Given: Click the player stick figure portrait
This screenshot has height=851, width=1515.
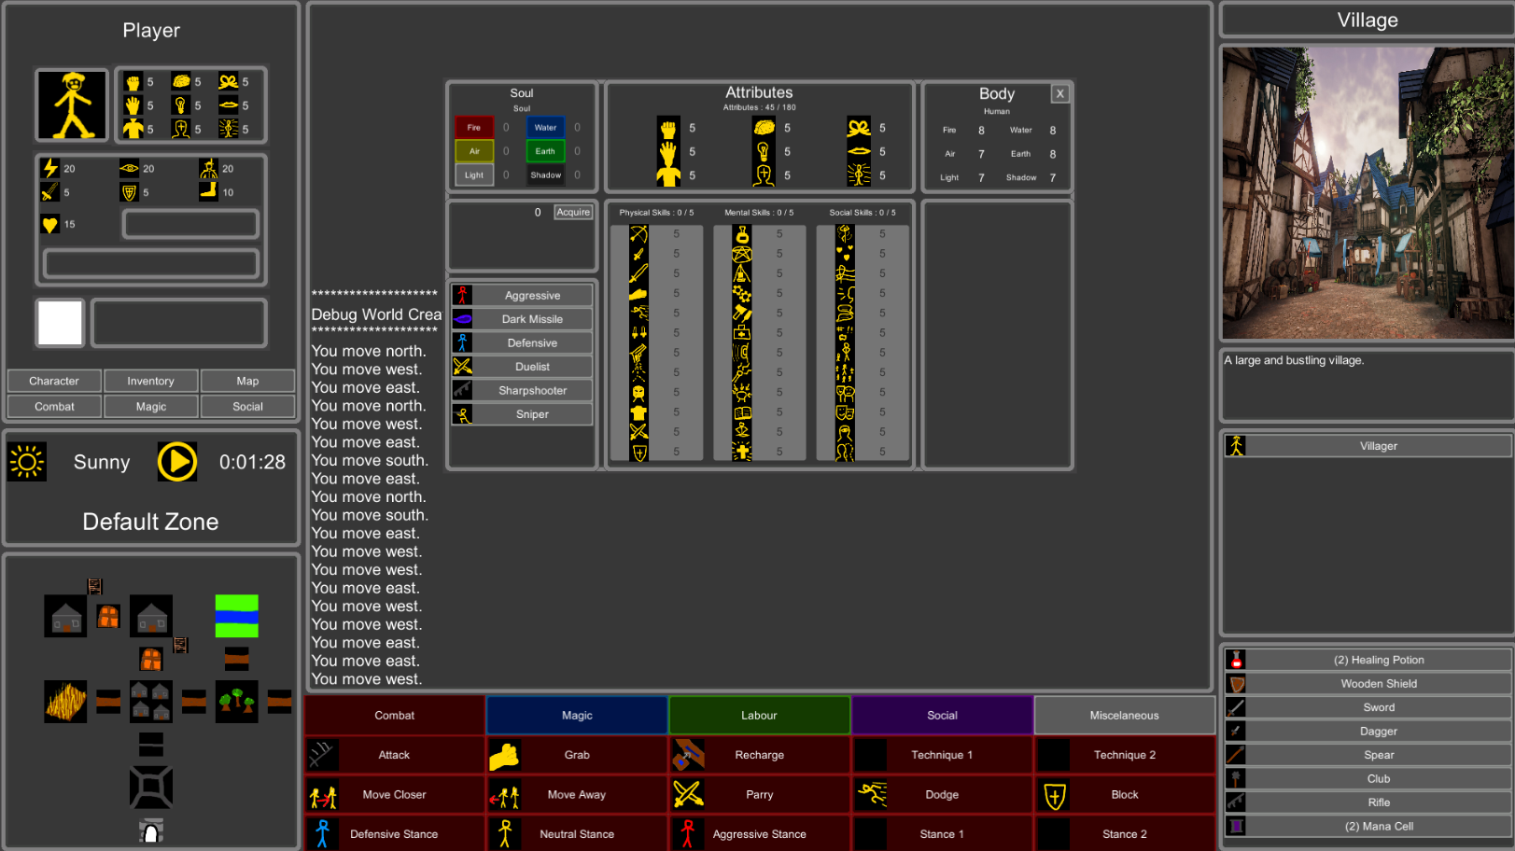Looking at the screenshot, I should tap(73, 105).
